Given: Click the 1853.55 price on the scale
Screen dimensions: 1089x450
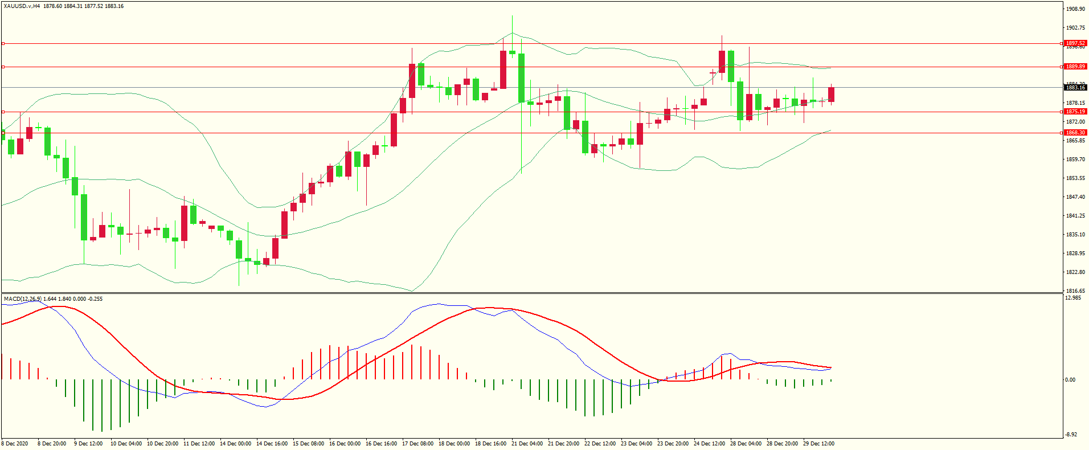Looking at the screenshot, I should pos(1075,178).
